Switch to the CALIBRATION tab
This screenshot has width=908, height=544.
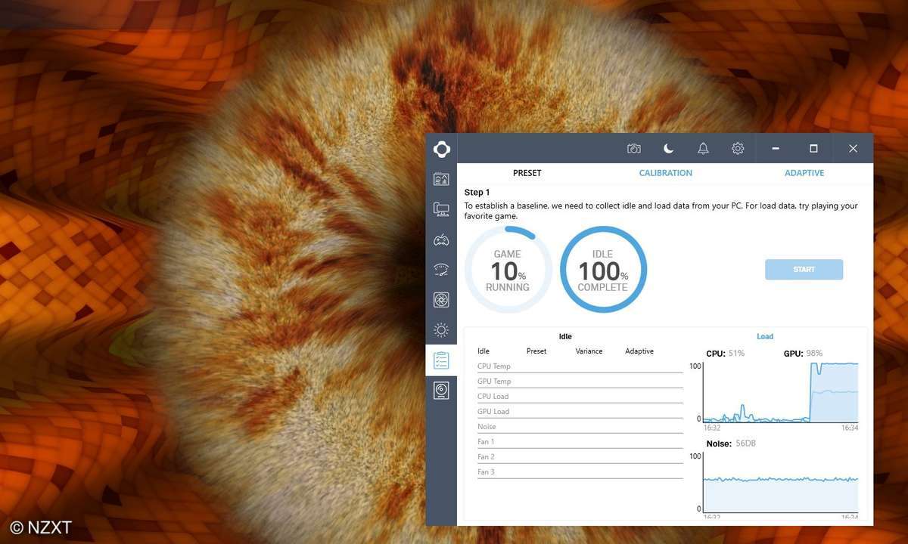click(665, 173)
